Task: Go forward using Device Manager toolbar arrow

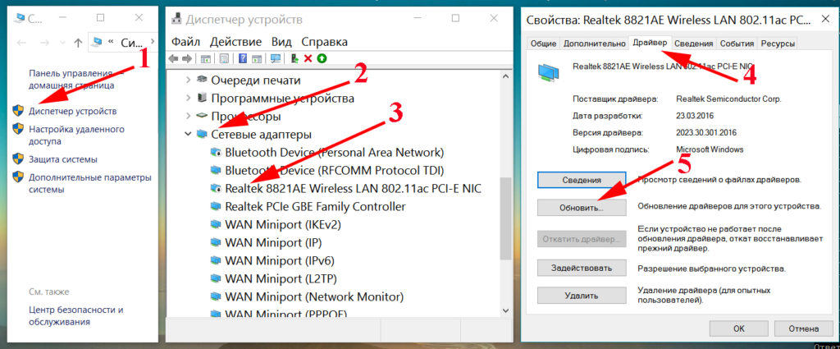Action: pyautogui.click(x=186, y=58)
